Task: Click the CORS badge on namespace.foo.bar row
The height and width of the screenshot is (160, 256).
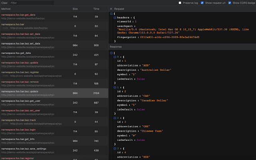Action: (6, 28)
